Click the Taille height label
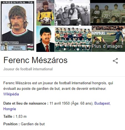The image size is (125, 130). click(9, 116)
